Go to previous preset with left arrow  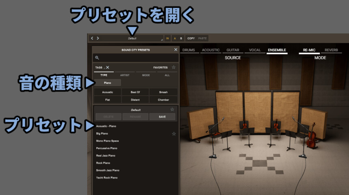click(x=92, y=38)
